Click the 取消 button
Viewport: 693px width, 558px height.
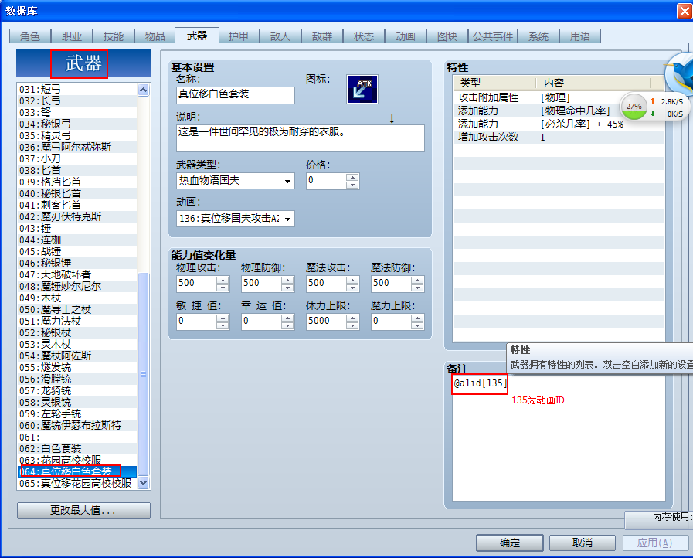tap(582, 543)
